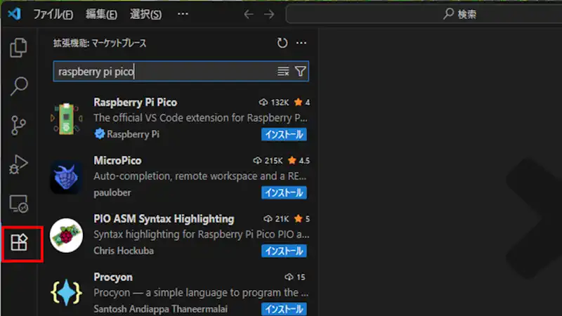The width and height of the screenshot is (562, 316).
Task: Refresh the extensions marketplace list
Action: pyautogui.click(x=282, y=43)
